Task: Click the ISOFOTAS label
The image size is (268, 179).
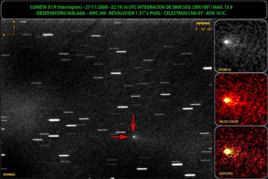Action: tap(226, 174)
